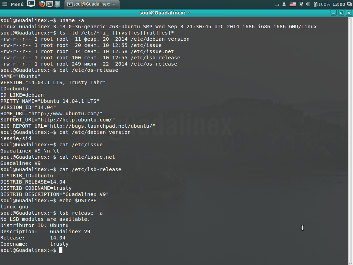Click the ID_LIKE=debian line

coord(22,95)
